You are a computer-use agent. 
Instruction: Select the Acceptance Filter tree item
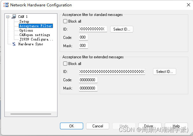point(36,26)
